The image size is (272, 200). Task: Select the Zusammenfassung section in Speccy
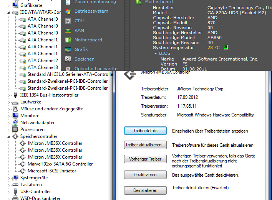(95, 2)
